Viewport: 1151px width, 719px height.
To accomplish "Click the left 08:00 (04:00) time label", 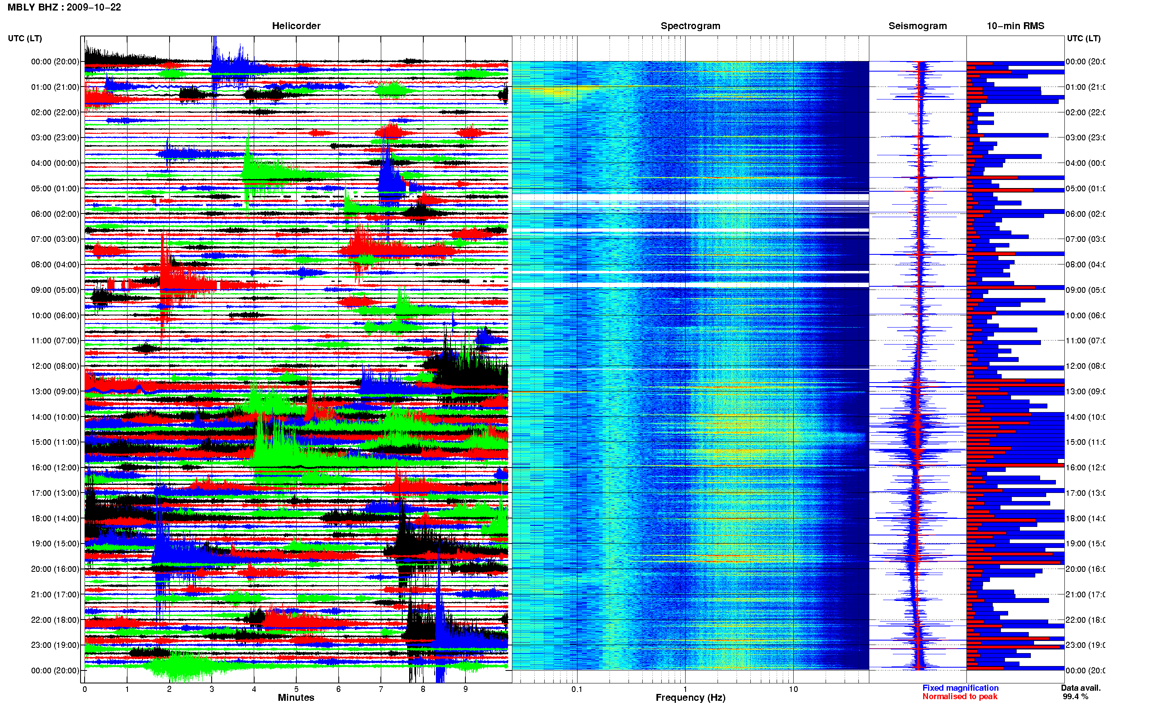I will coord(55,264).
